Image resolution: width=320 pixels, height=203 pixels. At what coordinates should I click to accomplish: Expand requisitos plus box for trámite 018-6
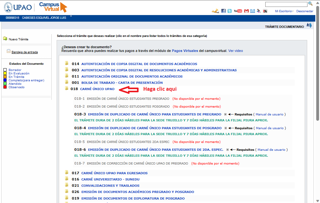[x=227, y=150]
